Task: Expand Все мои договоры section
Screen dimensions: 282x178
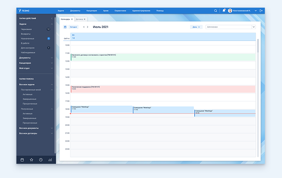Action: pyautogui.click(x=29, y=133)
